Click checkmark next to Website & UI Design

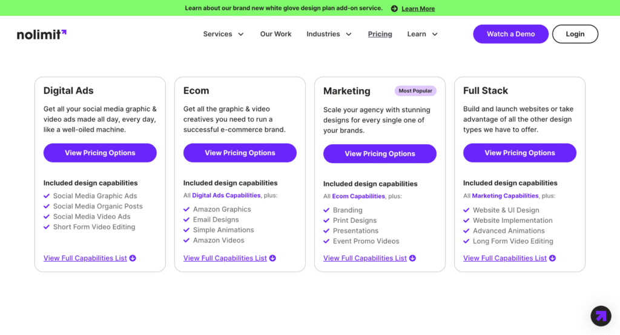click(467, 210)
